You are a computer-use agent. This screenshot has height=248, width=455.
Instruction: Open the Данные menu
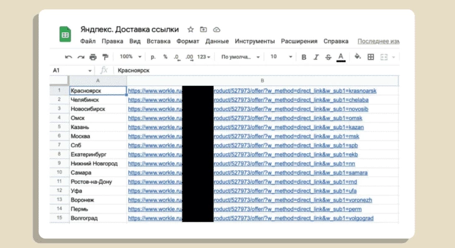pyautogui.click(x=217, y=41)
